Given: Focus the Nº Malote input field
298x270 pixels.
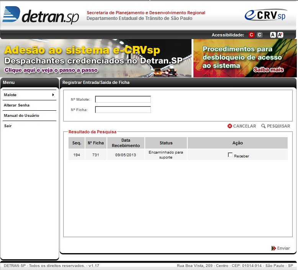Looking at the screenshot, I should point(123,99).
